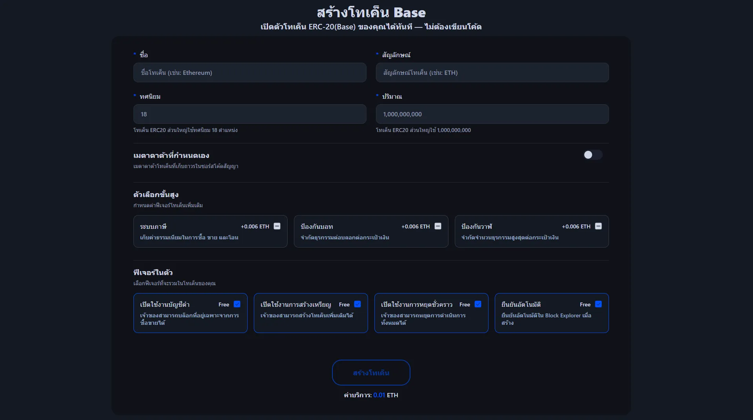Click the 0.01 service fee amount

[379, 395]
